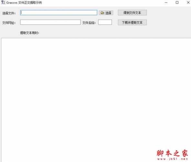Click the 得到文件文本 button
Image resolution: width=191 pixels, height=162 pixels.
132,13
